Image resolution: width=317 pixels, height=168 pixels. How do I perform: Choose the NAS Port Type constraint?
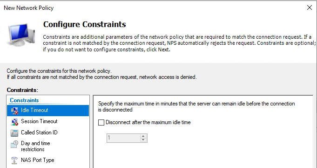tap(48, 160)
